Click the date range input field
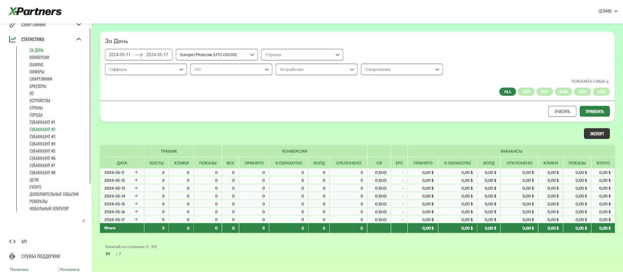The width and height of the screenshot is (623, 272). [139, 55]
